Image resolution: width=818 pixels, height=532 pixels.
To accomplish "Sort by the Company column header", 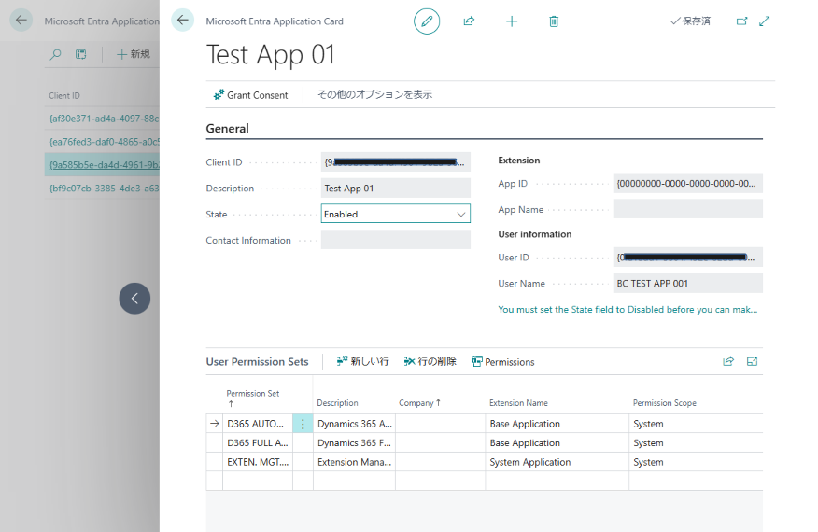I will (x=419, y=402).
